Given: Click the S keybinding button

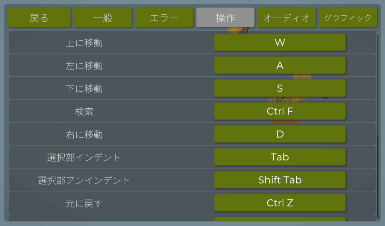Looking at the screenshot, I should 280,88.
